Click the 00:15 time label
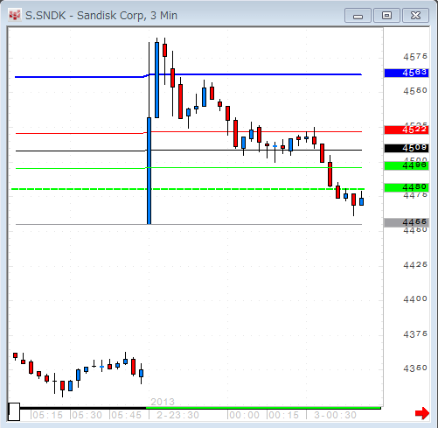This screenshot has height=428, width=438. point(283,415)
